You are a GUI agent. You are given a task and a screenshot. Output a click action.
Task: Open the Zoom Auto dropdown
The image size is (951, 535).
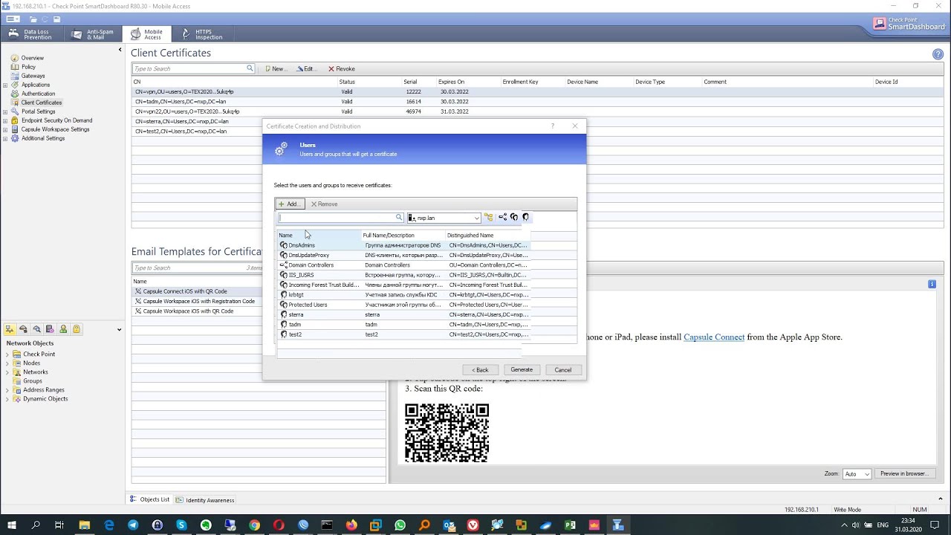(856, 474)
